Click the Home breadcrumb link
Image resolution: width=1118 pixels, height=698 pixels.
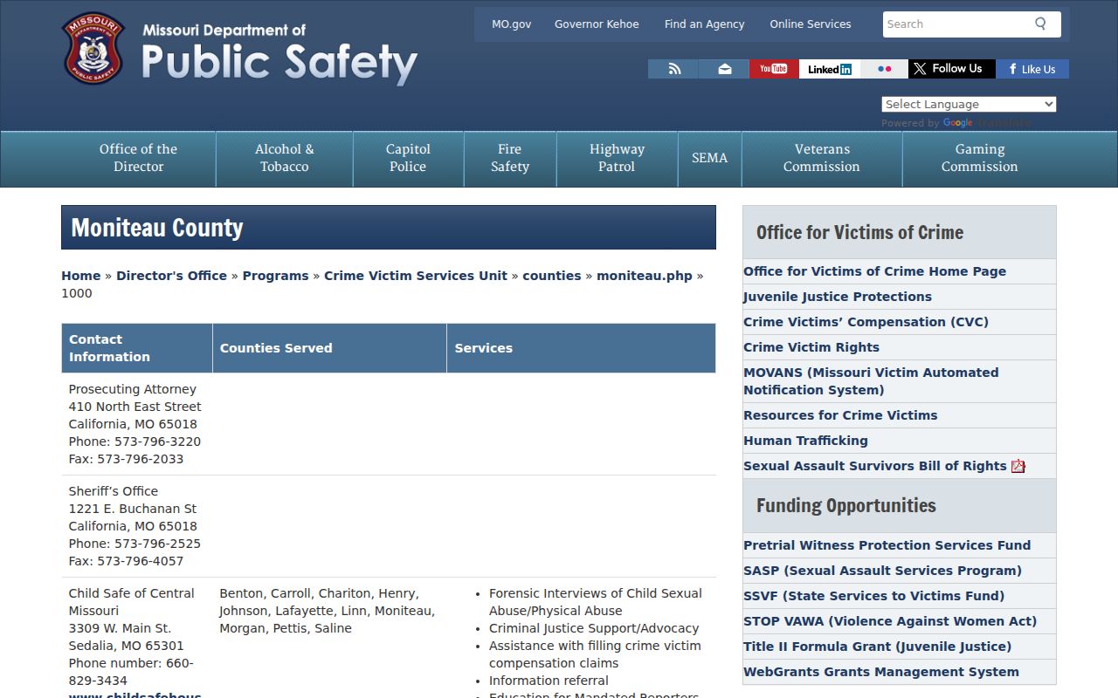[x=80, y=276]
